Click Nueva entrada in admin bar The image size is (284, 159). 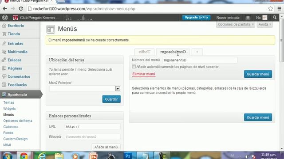click(x=228, y=18)
